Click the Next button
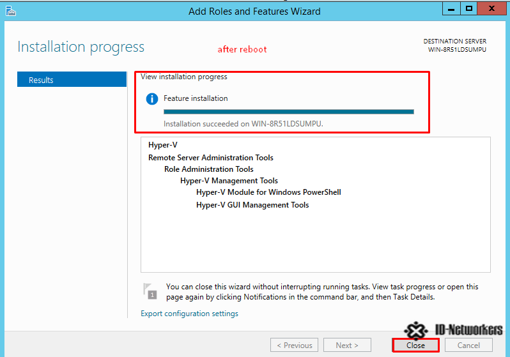Viewport: 510px width, 357px height. 347,345
